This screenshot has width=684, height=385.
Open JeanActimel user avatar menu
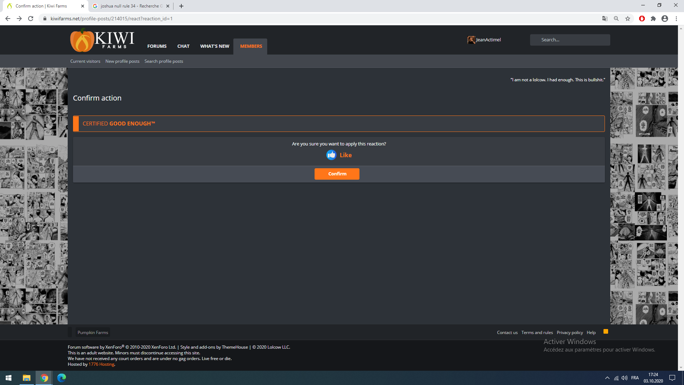[471, 40]
